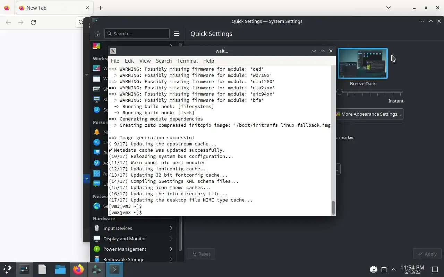444x277 pixels.
Task: Open a new Firefox tab with plus
Action: pyautogui.click(x=100, y=8)
